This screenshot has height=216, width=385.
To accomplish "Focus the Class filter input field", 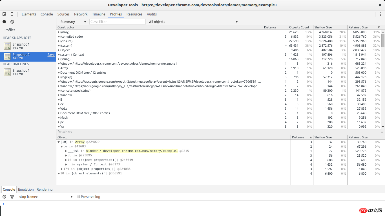I will 118,22.
